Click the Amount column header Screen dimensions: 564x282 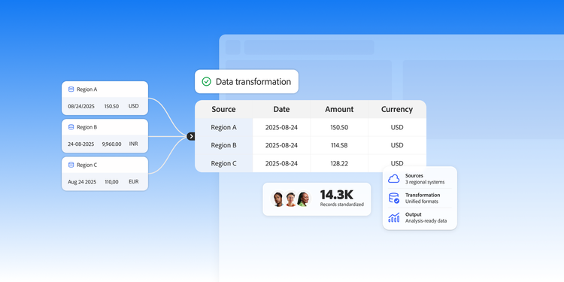339,109
